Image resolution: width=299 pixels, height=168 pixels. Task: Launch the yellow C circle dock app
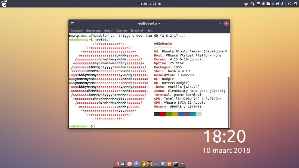(143, 164)
